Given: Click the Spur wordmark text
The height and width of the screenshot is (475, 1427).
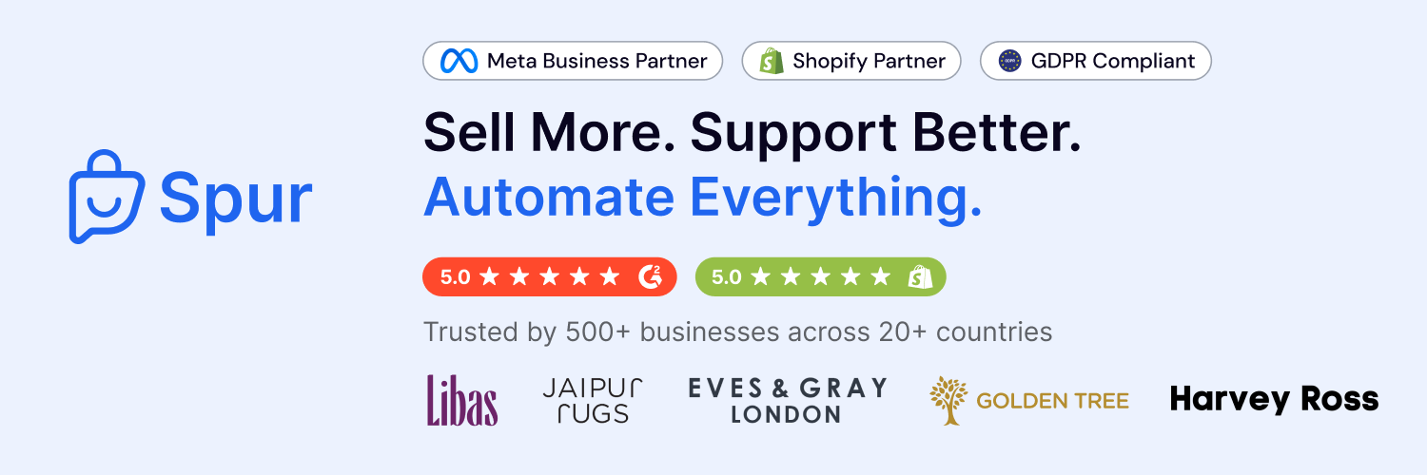Looking at the screenshot, I should [236, 198].
